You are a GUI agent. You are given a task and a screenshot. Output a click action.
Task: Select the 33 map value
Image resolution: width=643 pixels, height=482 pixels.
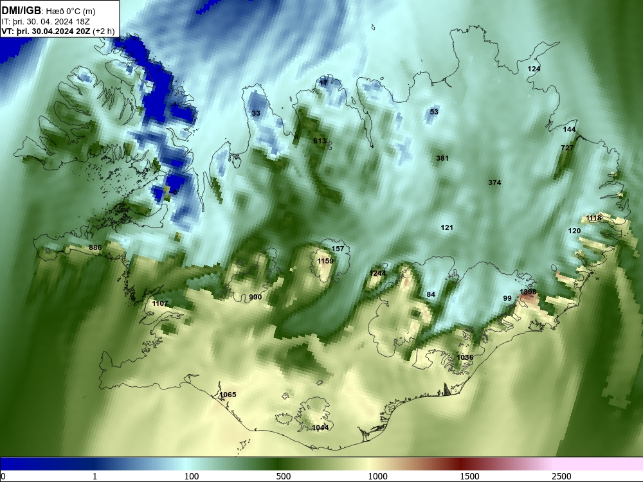point(255,113)
